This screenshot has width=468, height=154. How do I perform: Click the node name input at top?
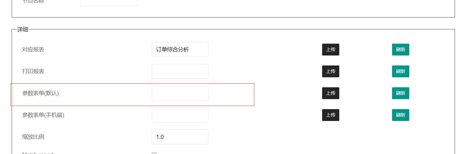109,2
